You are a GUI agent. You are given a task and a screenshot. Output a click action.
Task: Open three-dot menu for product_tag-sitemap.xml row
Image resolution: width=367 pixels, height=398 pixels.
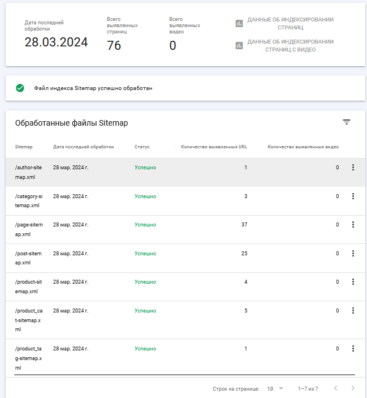[x=353, y=349]
